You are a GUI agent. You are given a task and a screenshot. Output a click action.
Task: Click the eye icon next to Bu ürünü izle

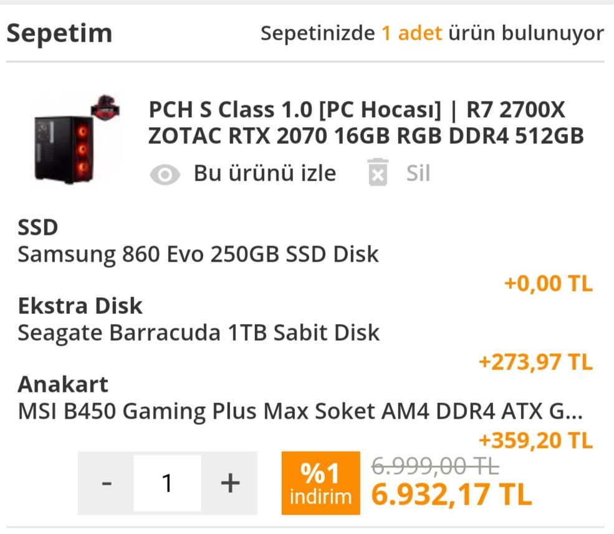(165, 173)
